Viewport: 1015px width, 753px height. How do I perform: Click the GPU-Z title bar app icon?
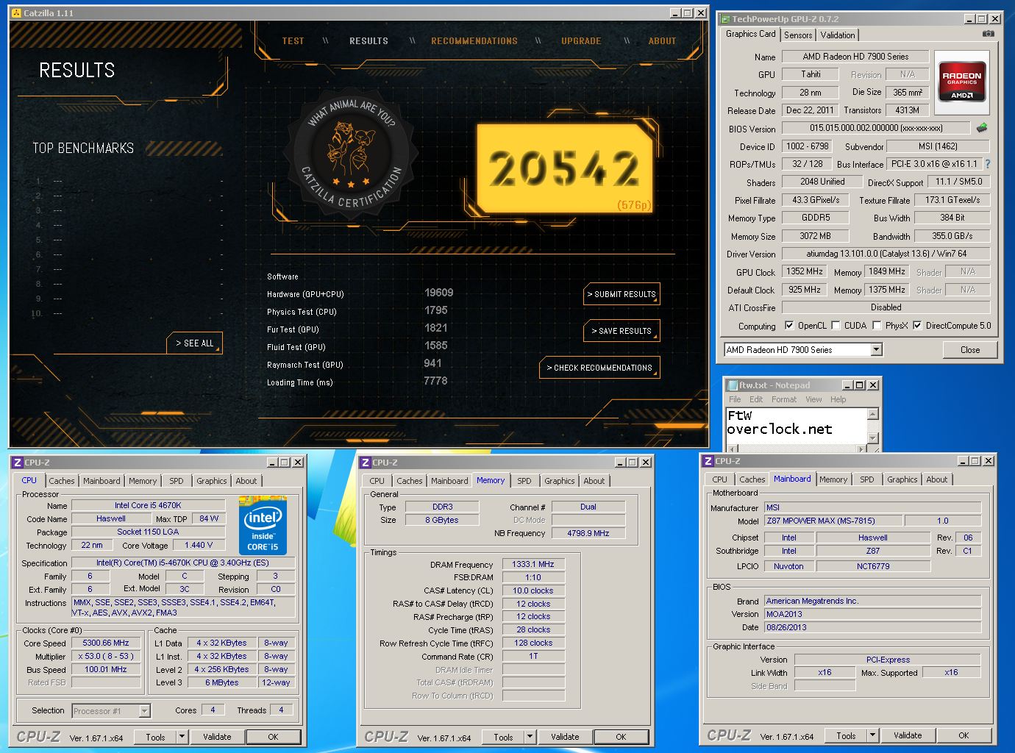(x=725, y=19)
